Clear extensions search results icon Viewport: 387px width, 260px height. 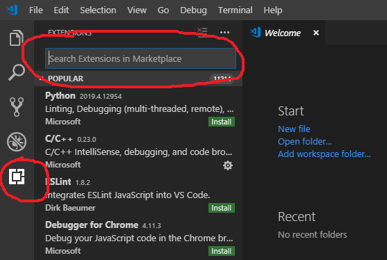(202, 33)
